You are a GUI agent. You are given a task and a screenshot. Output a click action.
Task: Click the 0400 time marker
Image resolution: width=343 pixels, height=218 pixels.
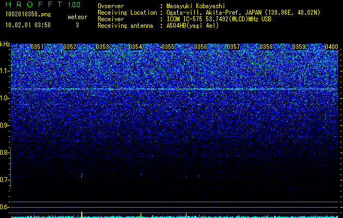332,47
